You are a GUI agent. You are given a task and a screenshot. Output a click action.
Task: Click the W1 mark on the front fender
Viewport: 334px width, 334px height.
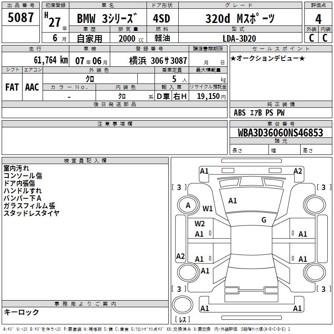(207, 208)
